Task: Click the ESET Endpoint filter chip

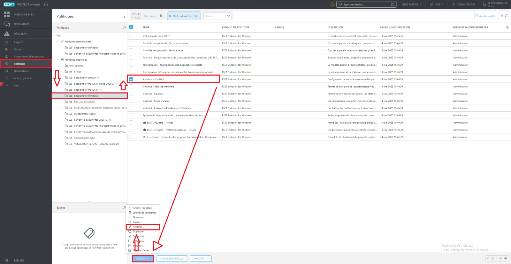Action: click(184, 16)
